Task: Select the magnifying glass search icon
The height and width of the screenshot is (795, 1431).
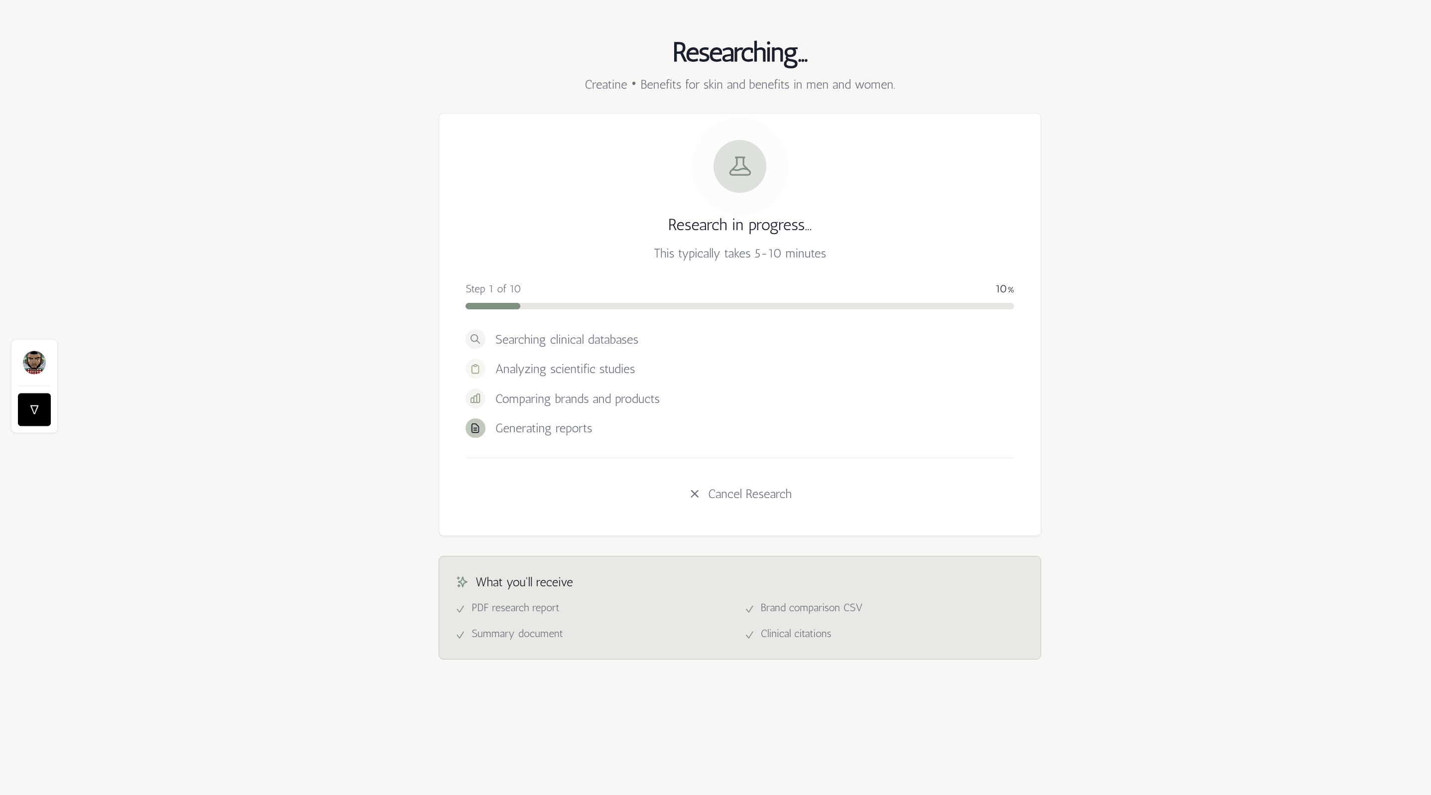Action: 475,339
